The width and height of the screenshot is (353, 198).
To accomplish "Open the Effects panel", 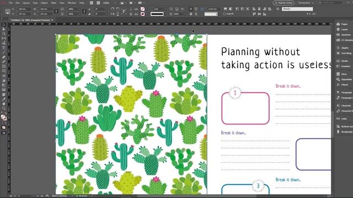I will pos(343,85).
